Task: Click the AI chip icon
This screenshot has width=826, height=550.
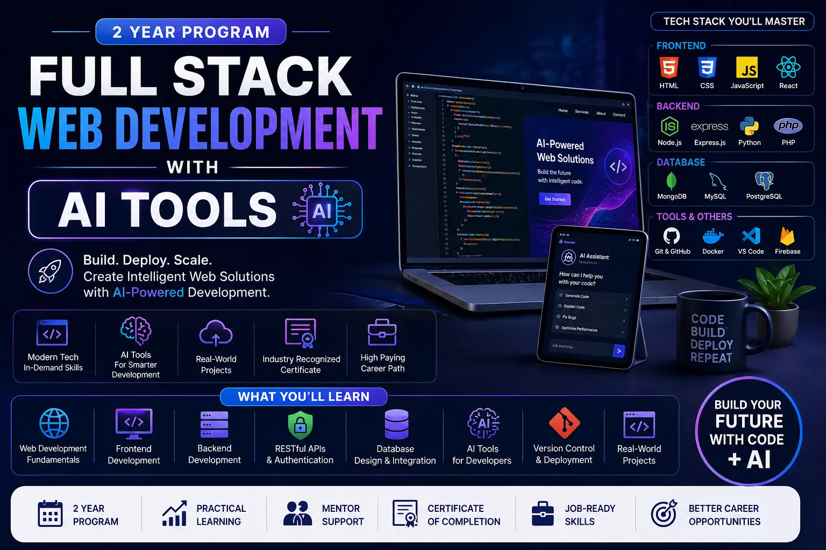Action: point(322,210)
